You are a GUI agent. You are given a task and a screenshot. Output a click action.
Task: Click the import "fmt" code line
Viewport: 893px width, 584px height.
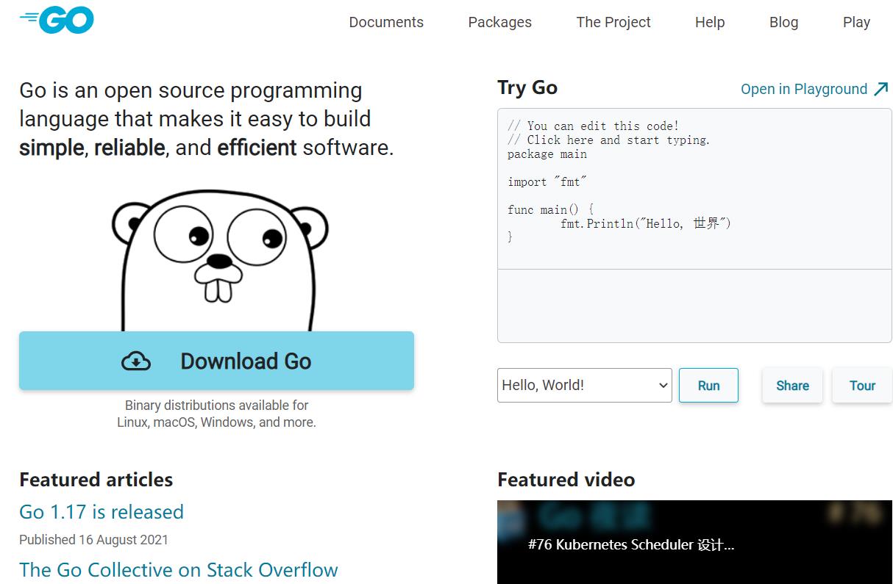pyautogui.click(x=547, y=182)
